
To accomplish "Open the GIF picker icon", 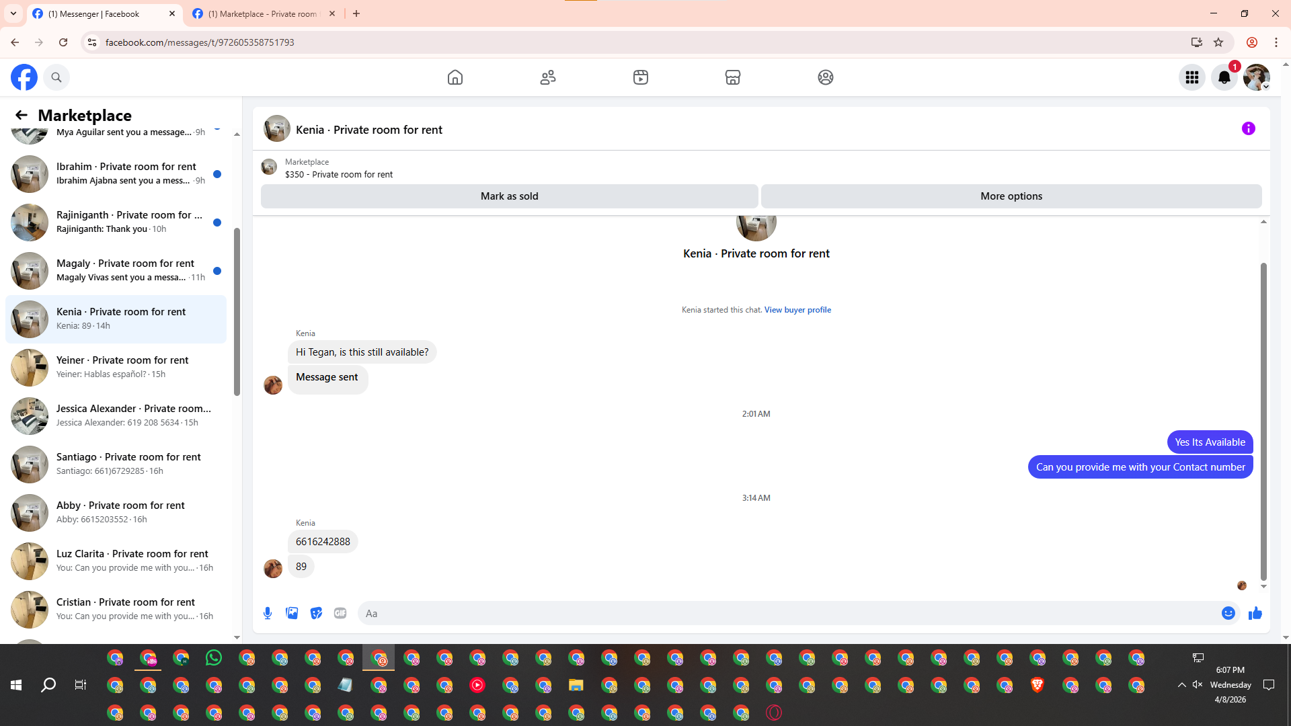I will coord(340,613).
